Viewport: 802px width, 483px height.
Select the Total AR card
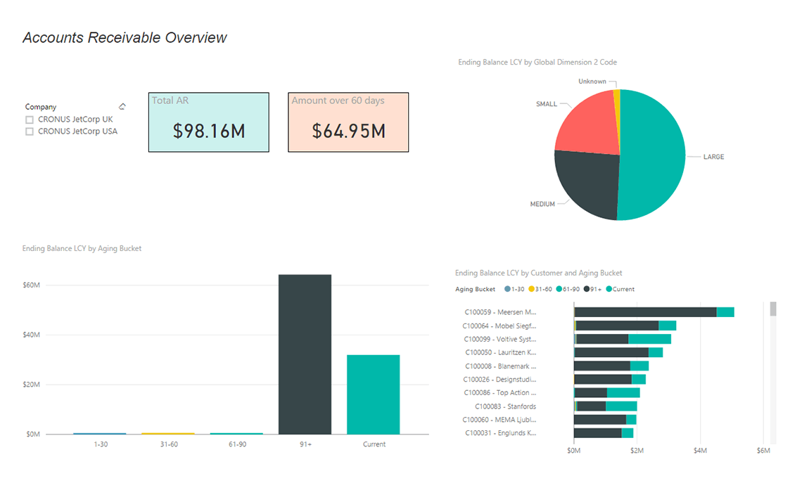click(x=209, y=122)
